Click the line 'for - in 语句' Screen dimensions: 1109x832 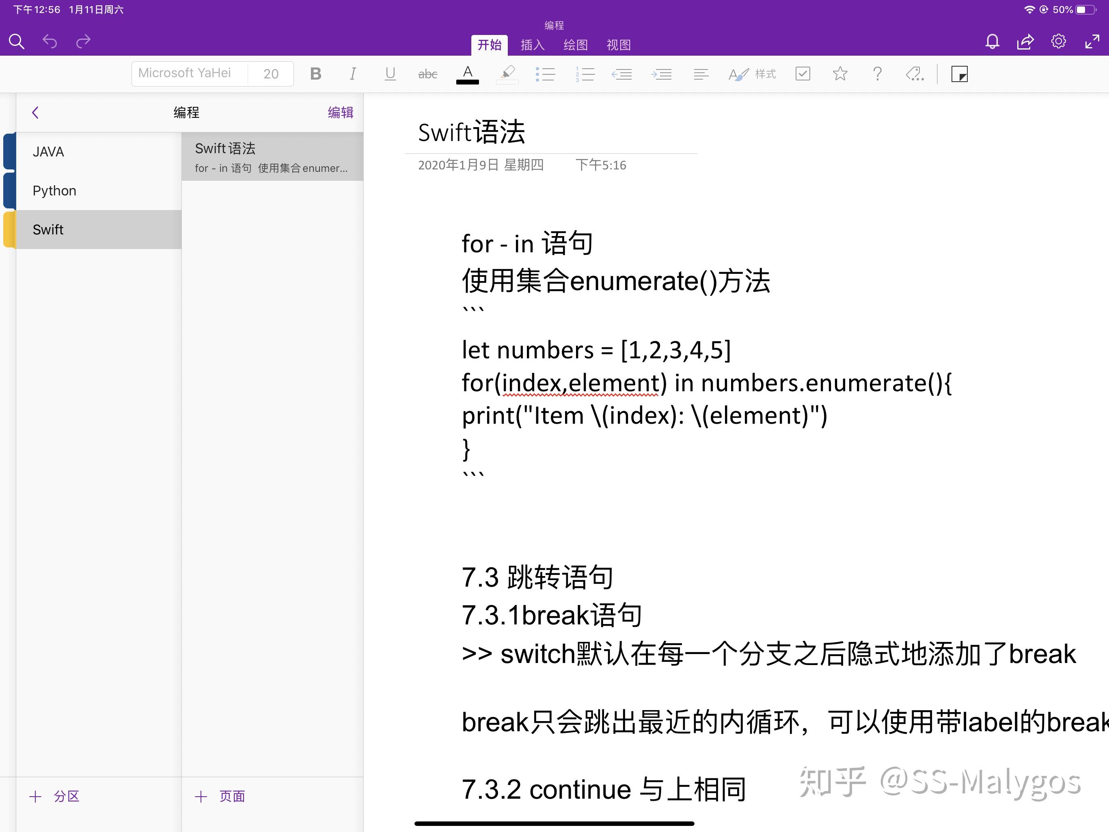pos(527,244)
